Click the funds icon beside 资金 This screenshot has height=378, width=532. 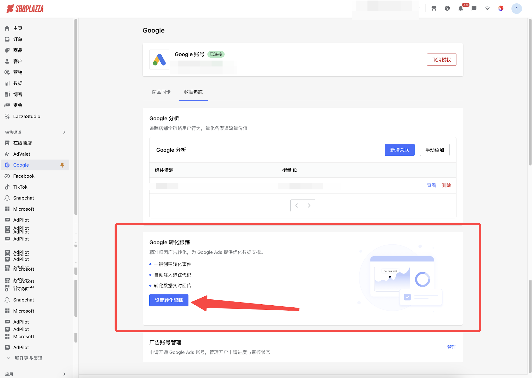coord(7,105)
